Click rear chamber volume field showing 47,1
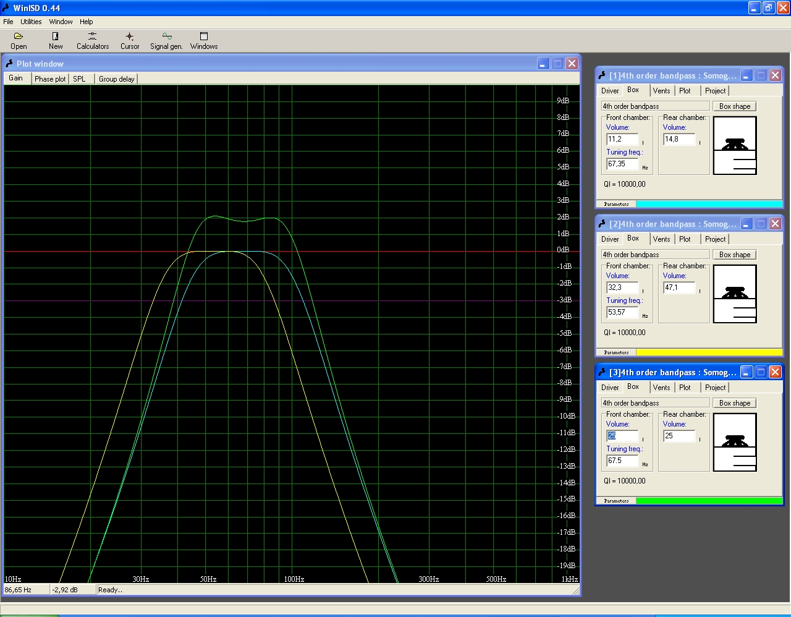Image resolution: width=791 pixels, height=617 pixels. 679,288
